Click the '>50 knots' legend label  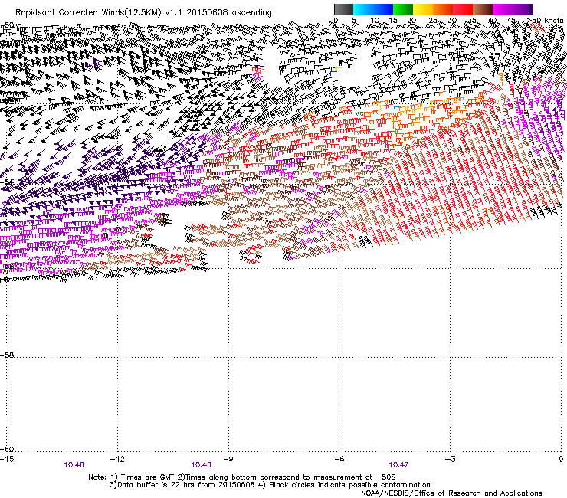(547, 21)
